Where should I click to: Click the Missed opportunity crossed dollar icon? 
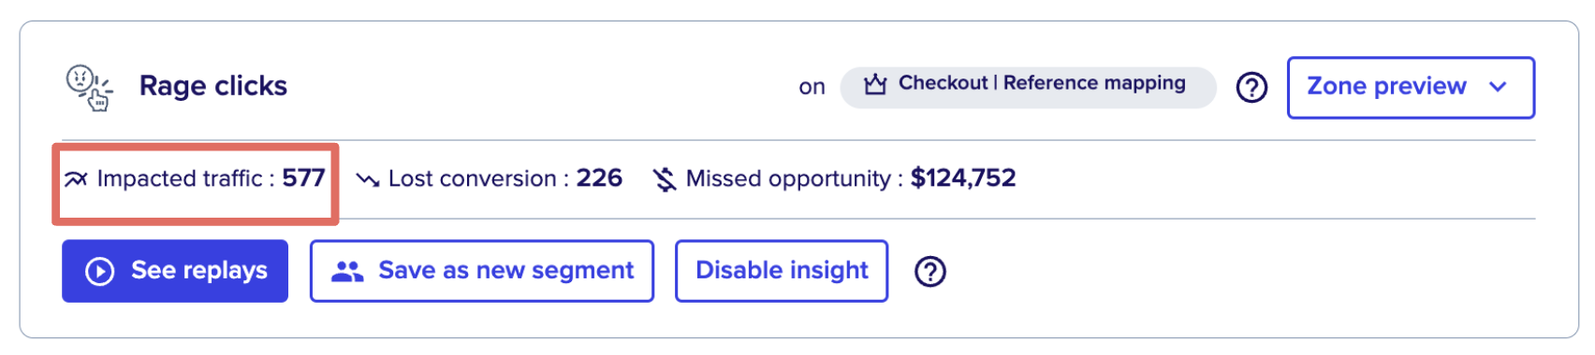pos(665,178)
